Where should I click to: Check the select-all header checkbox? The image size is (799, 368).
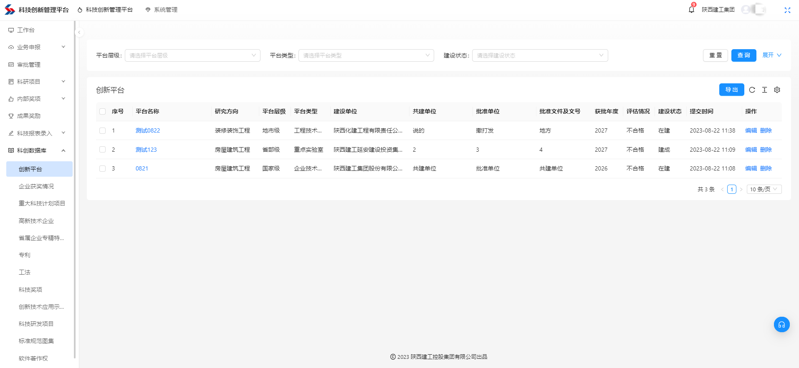click(x=102, y=111)
